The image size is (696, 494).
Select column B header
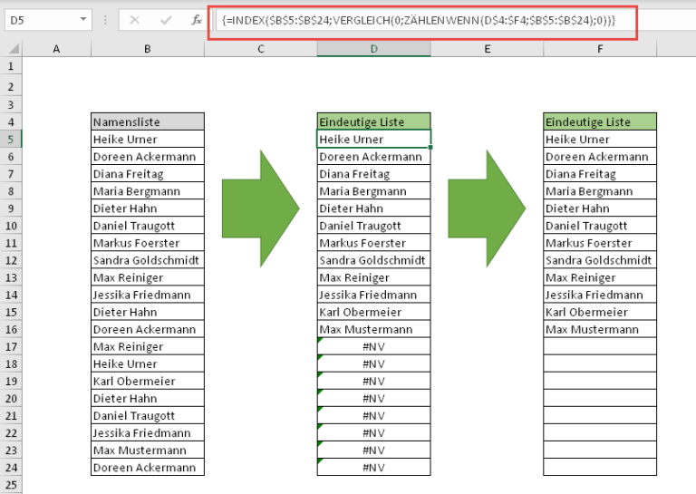tap(147, 49)
